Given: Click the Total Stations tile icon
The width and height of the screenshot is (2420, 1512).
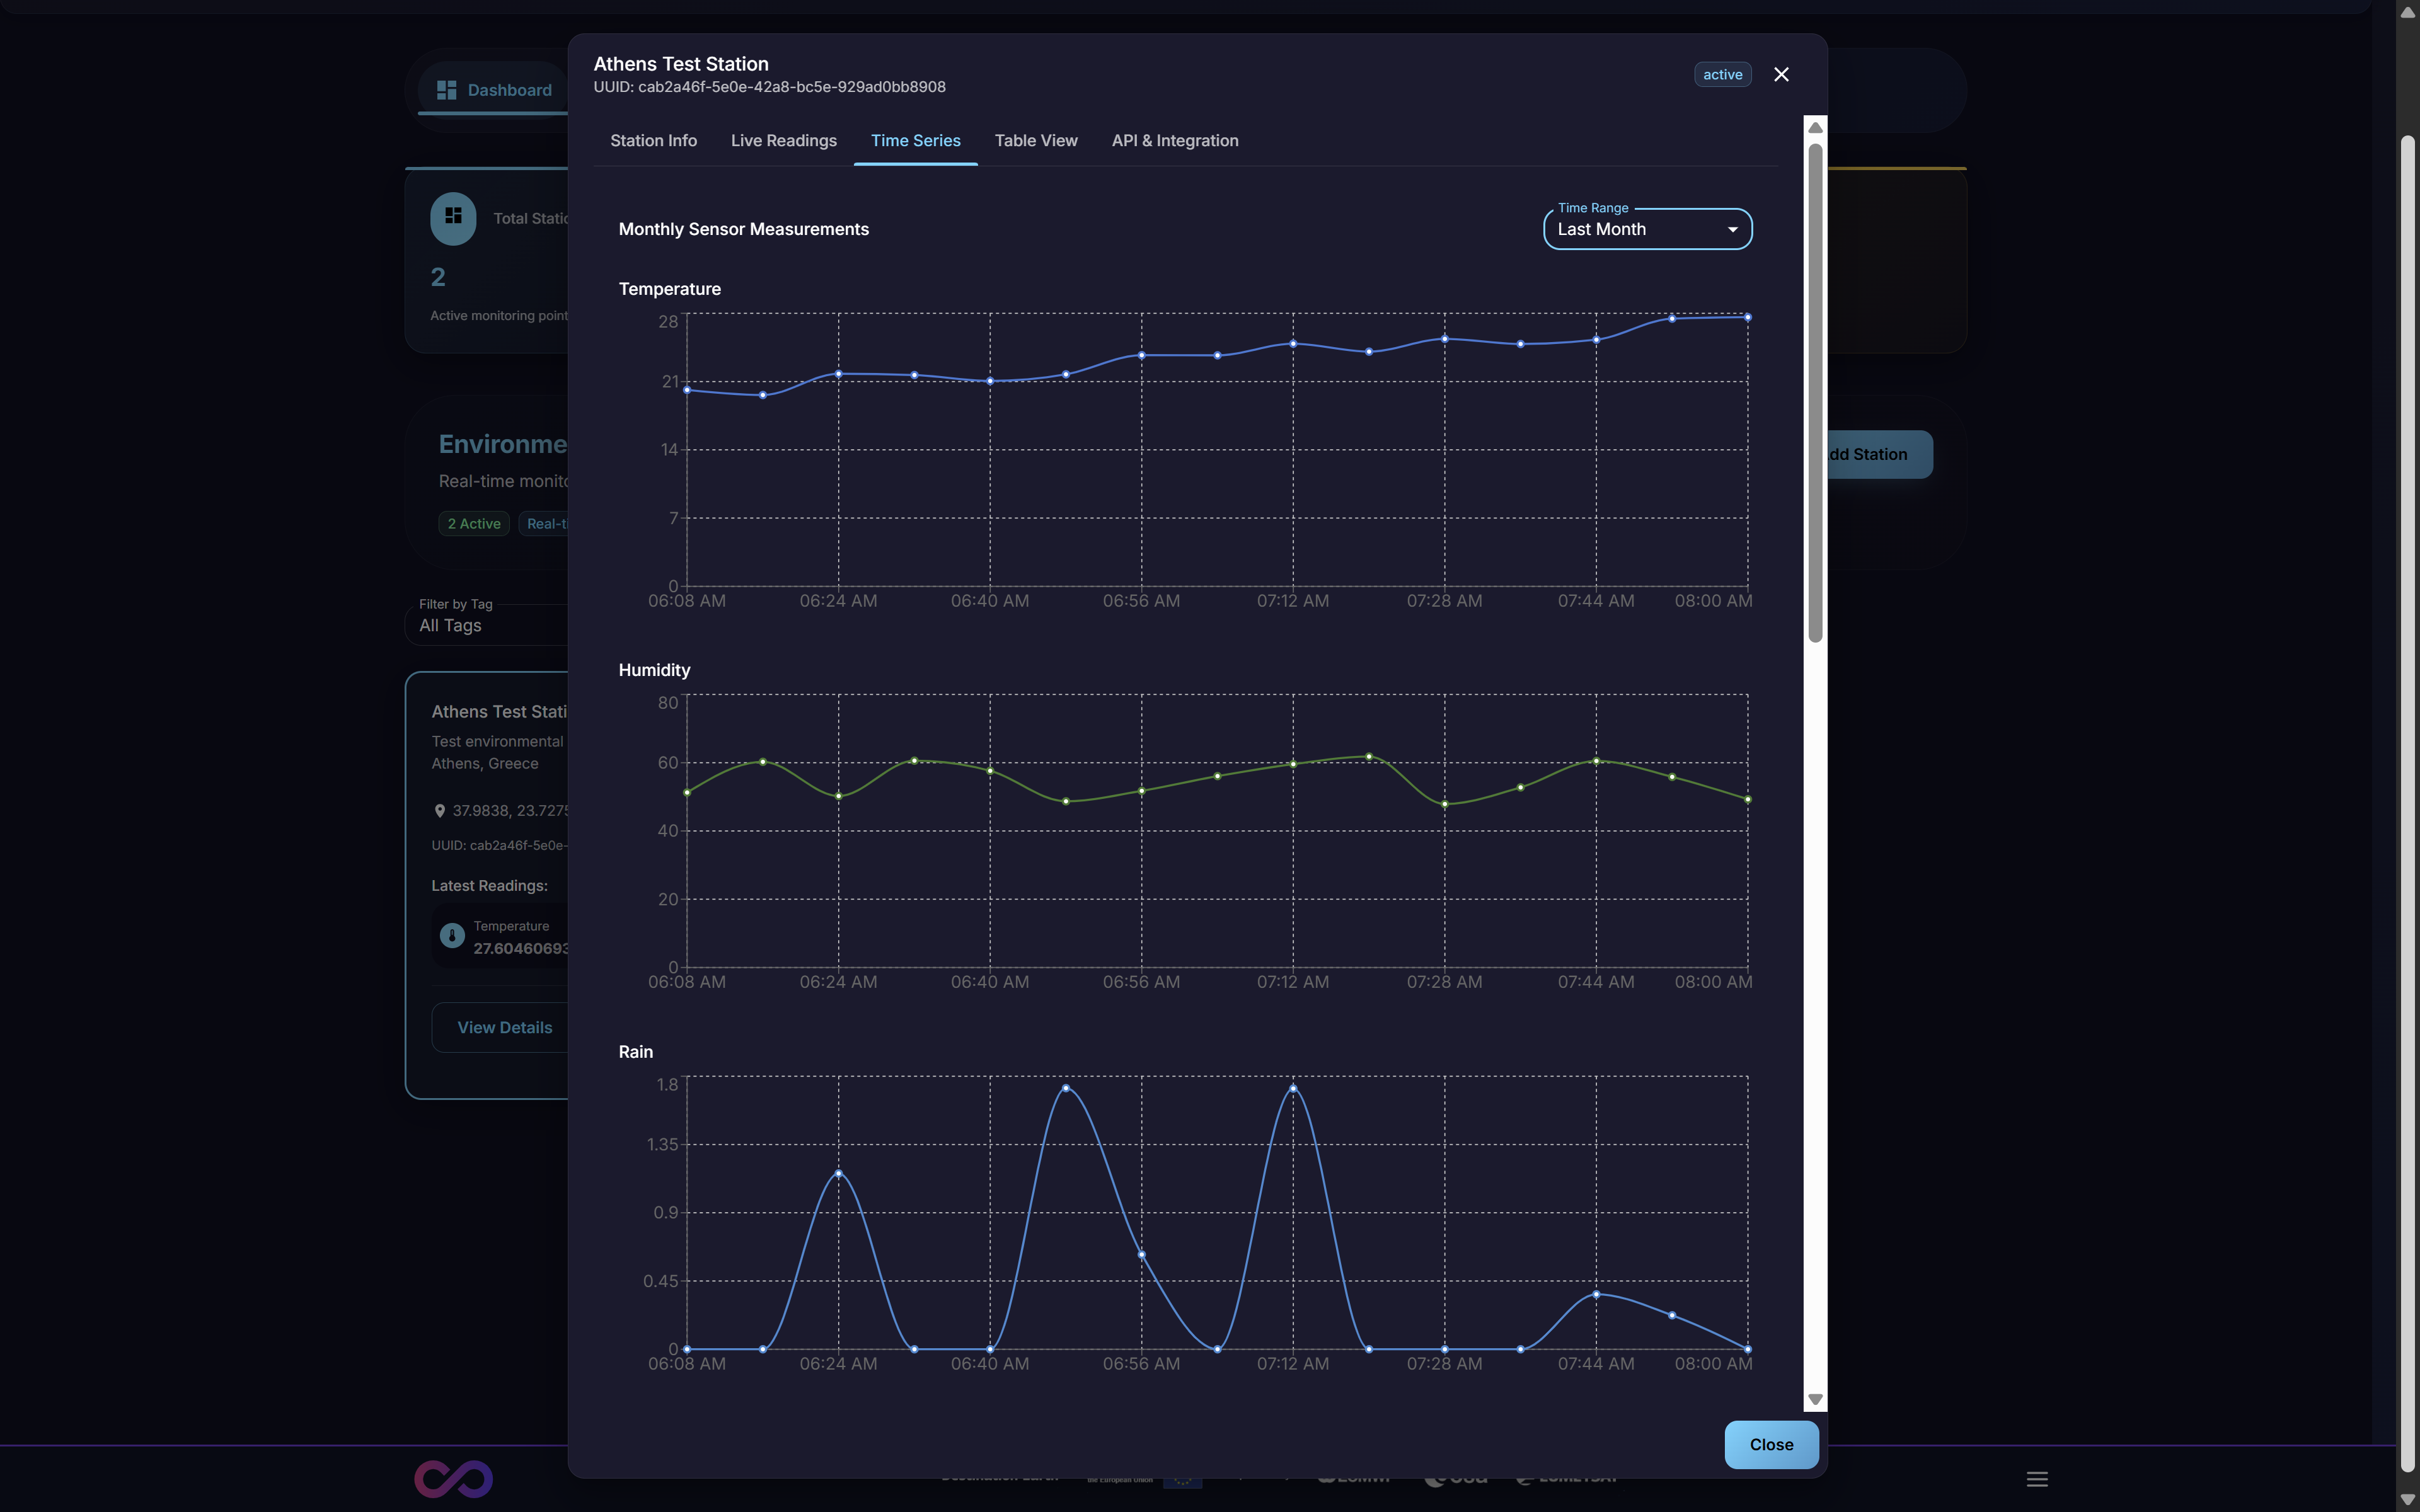Looking at the screenshot, I should [453, 217].
